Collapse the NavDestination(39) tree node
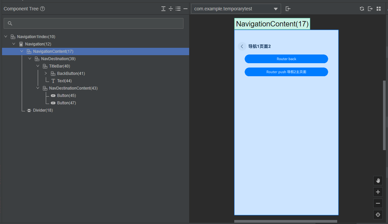388x224 pixels. coord(29,59)
